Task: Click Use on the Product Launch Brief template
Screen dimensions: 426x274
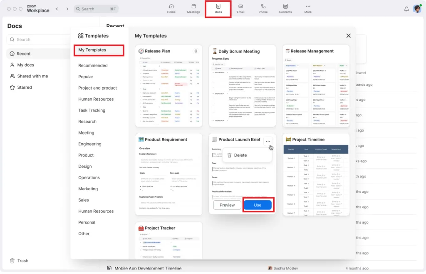Action: [x=258, y=204]
